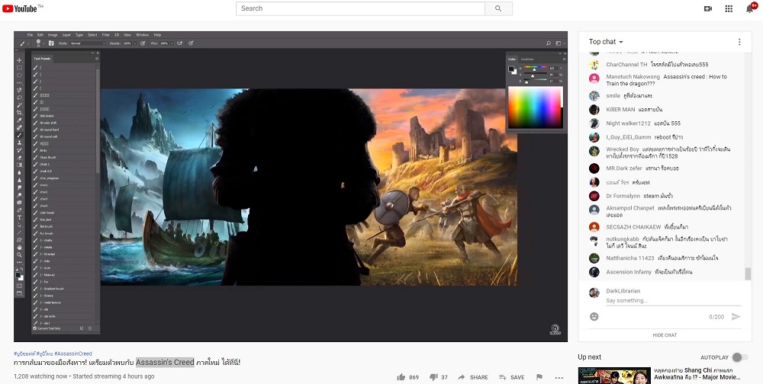Viewport: 763px width, 384px height.
Task: Select the Rectangular Marquee tool
Action: (x=20, y=68)
